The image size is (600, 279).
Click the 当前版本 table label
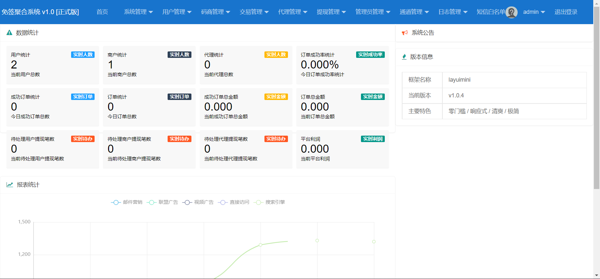click(x=420, y=95)
